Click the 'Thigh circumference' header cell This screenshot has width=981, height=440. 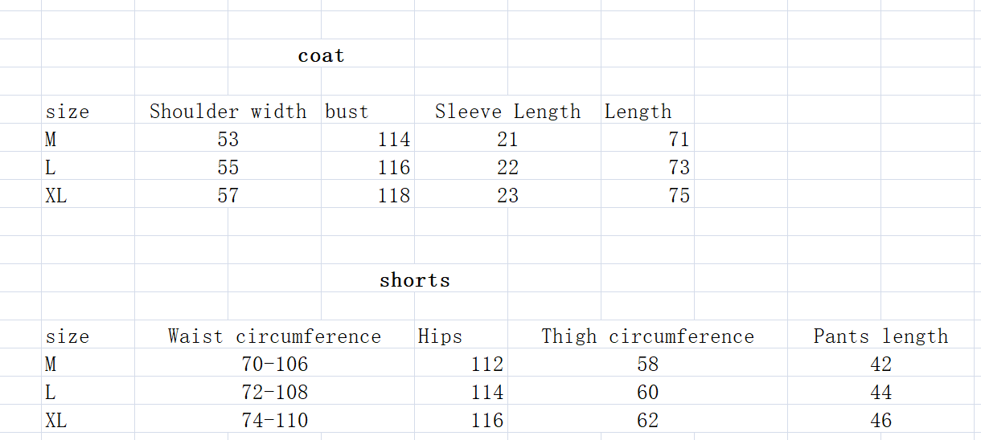[647, 336]
